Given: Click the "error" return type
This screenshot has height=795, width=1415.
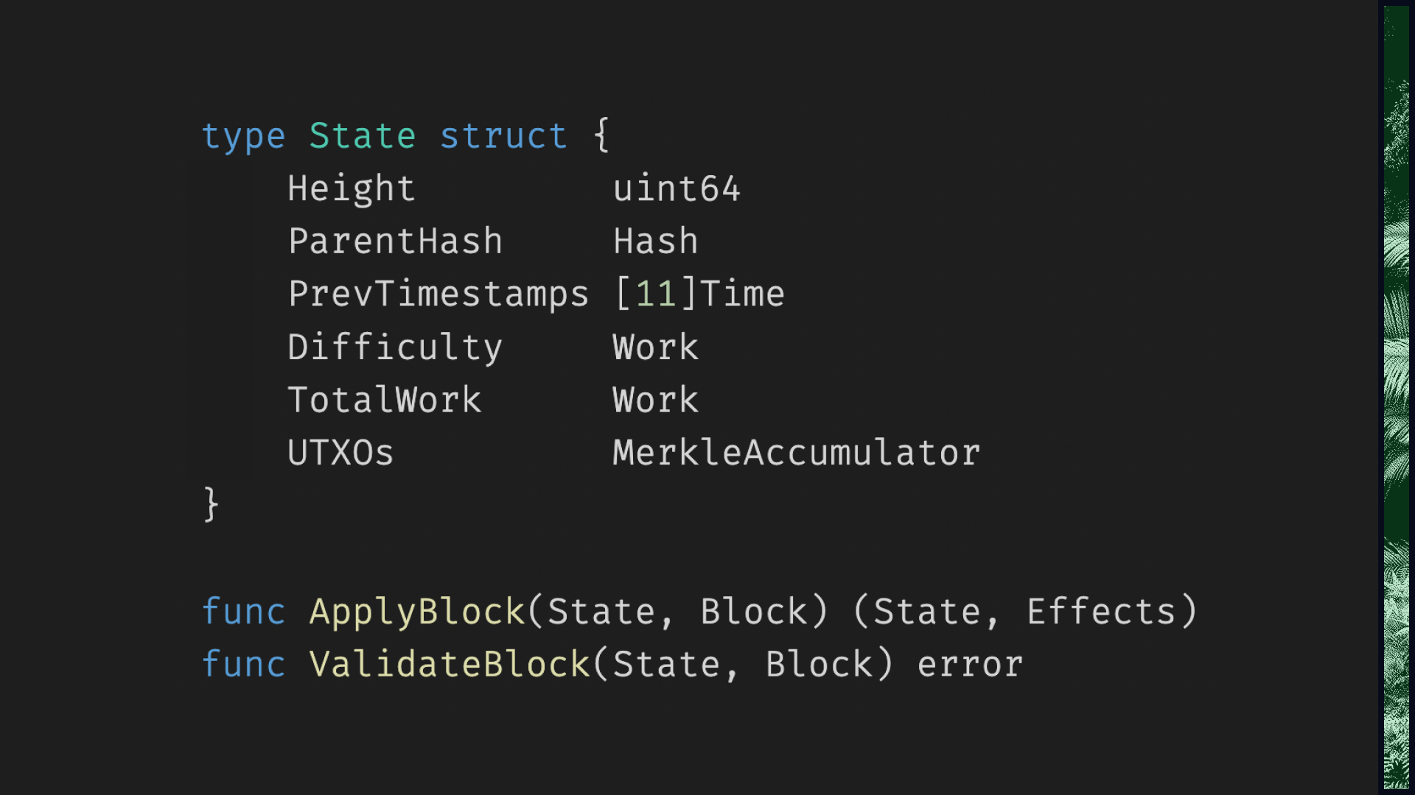Looking at the screenshot, I should pos(970,665).
